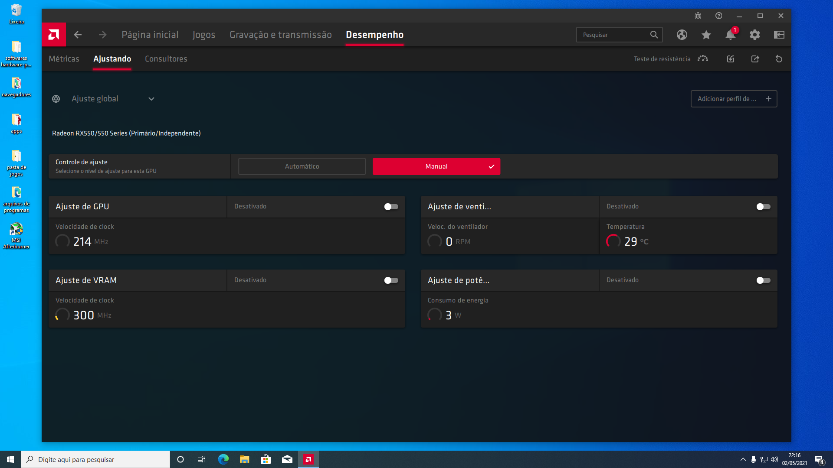
Task: Open notifications bell icon
Action: coord(731,35)
